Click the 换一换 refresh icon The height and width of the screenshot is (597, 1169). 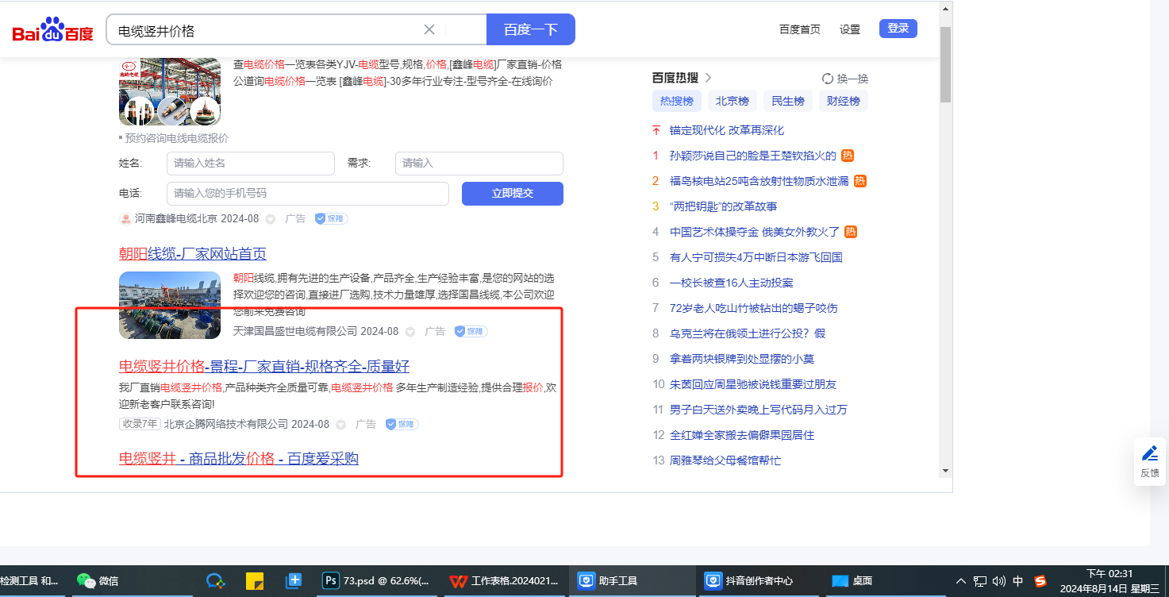(x=828, y=79)
